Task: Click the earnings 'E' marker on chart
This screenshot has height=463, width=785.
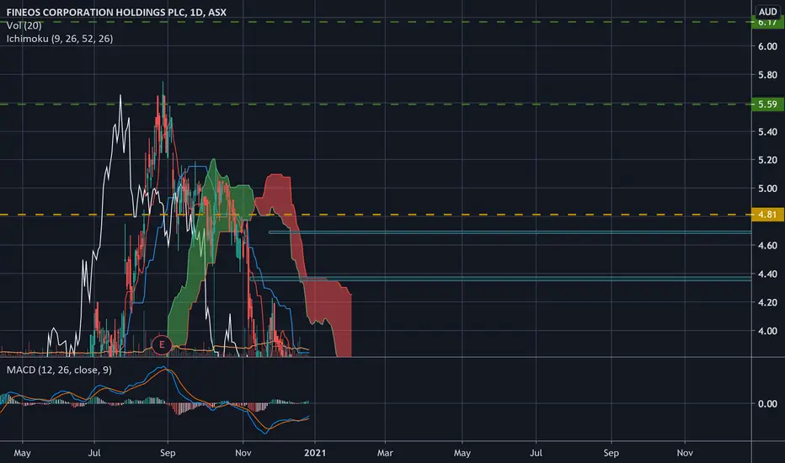Action: tap(161, 344)
